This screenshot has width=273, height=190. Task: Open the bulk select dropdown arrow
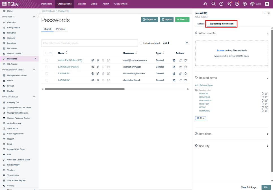(50, 53)
